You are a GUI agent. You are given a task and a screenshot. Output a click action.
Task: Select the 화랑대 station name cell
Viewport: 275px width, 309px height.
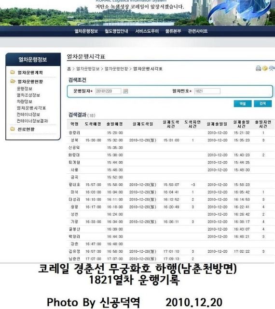pos(74,155)
